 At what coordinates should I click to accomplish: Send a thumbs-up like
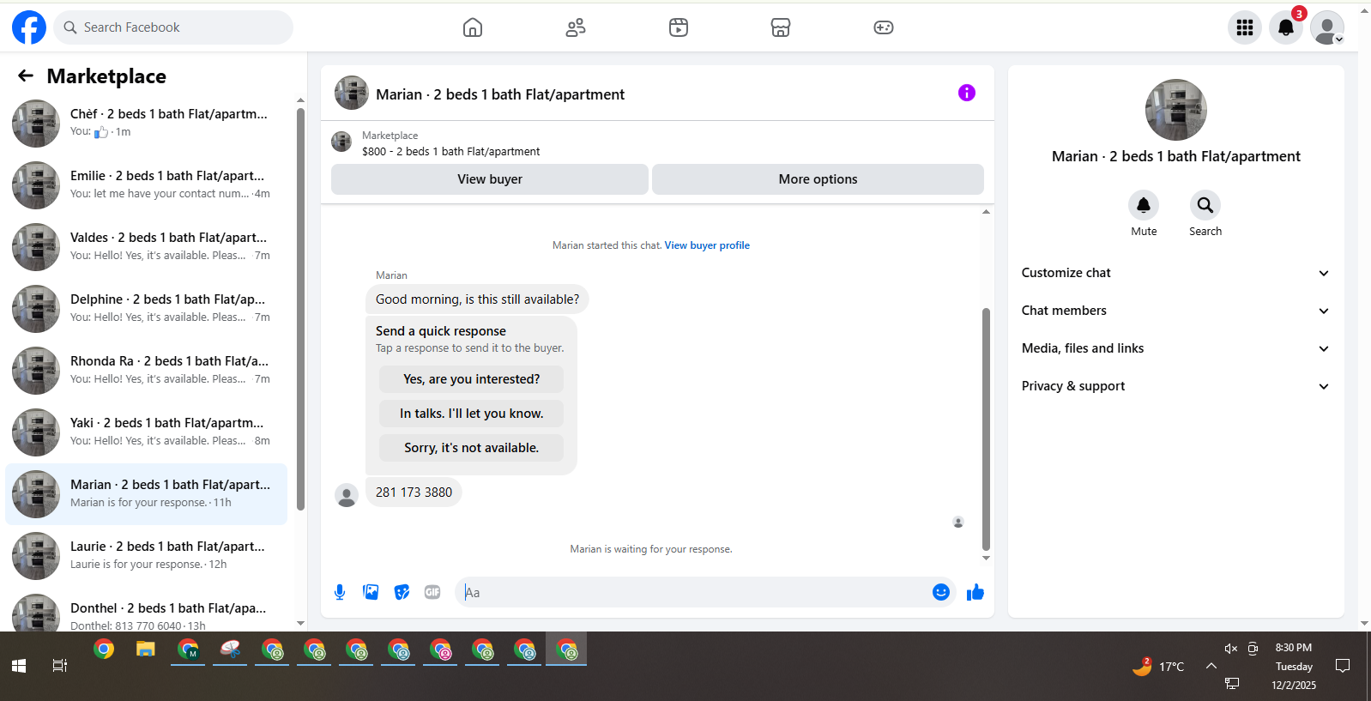pyautogui.click(x=975, y=592)
